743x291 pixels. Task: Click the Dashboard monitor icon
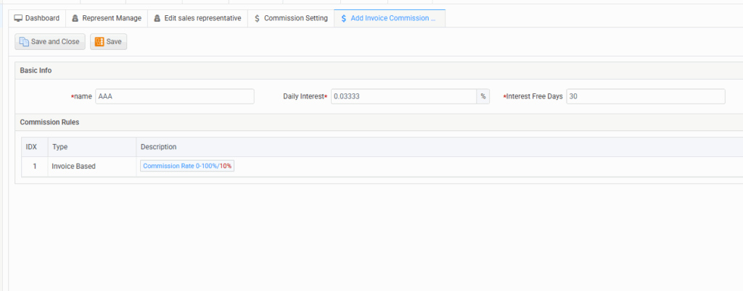click(19, 18)
